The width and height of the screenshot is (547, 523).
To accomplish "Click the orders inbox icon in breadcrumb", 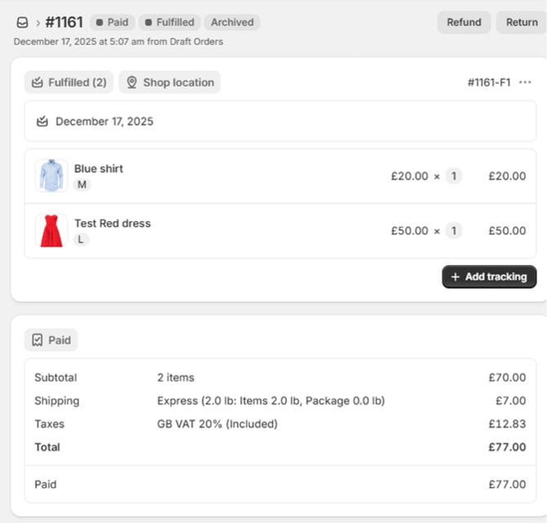I will 22,23.
